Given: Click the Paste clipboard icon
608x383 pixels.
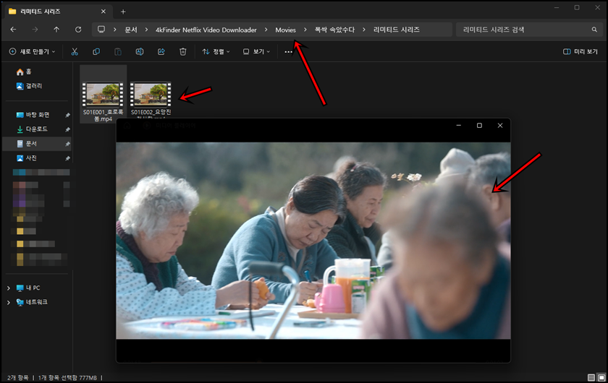Looking at the screenshot, I should tap(118, 51).
